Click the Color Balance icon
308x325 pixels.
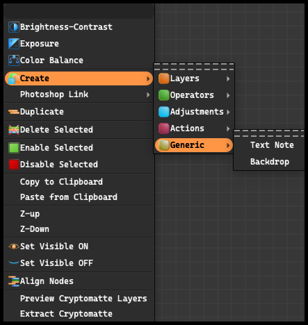point(14,60)
